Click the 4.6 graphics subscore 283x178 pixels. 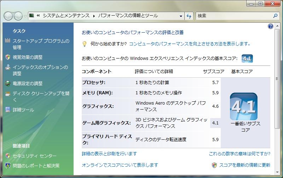click(215, 106)
